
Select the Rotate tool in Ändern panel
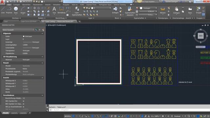(39, 8)
